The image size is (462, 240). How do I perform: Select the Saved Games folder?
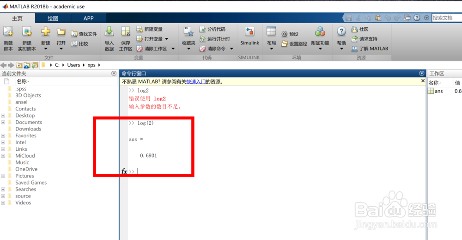31,183
